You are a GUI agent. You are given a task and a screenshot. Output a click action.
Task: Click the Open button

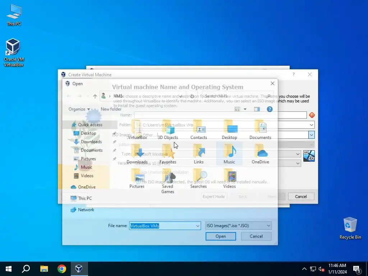coord(221,236)
